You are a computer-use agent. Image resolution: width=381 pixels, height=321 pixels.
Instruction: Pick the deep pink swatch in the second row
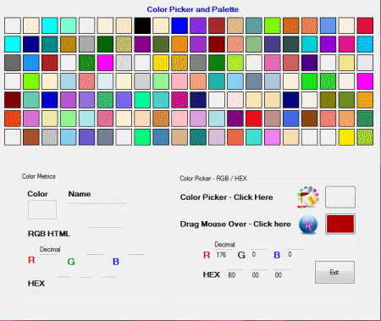click(346, 44)
